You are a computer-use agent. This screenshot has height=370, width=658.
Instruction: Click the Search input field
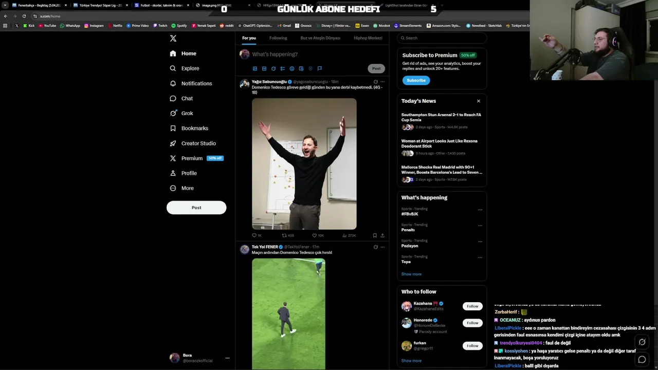[x=442, y=38]
